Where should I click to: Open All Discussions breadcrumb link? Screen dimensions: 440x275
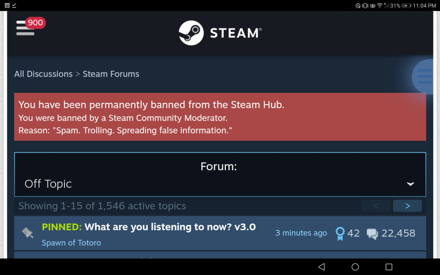[x=43, y=74]
